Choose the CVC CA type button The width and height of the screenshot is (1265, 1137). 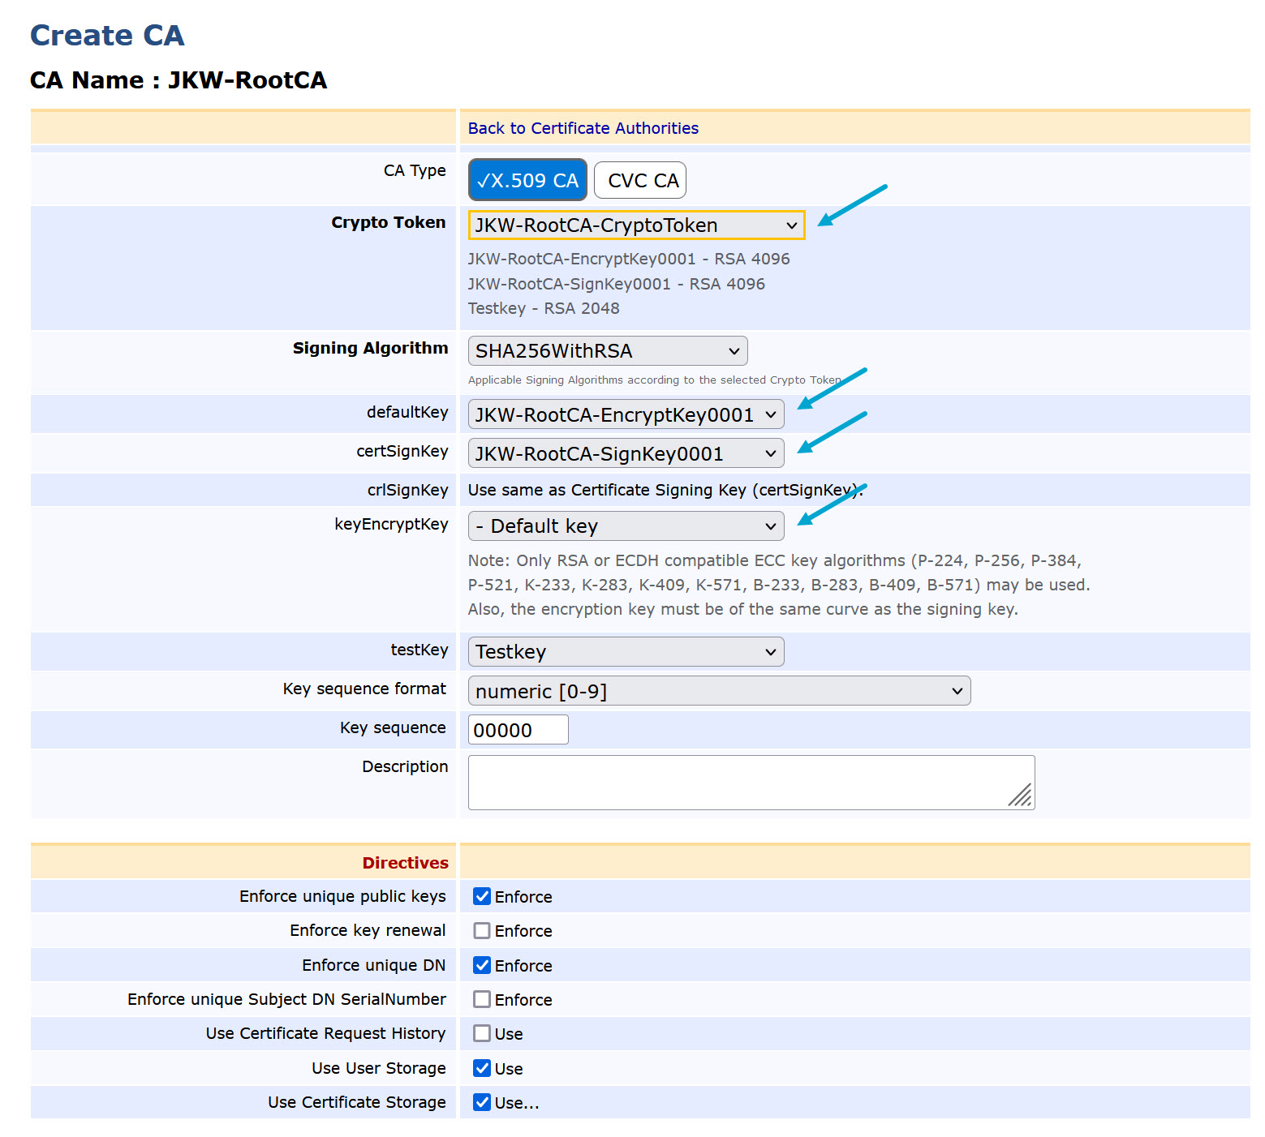coord(640,180)
